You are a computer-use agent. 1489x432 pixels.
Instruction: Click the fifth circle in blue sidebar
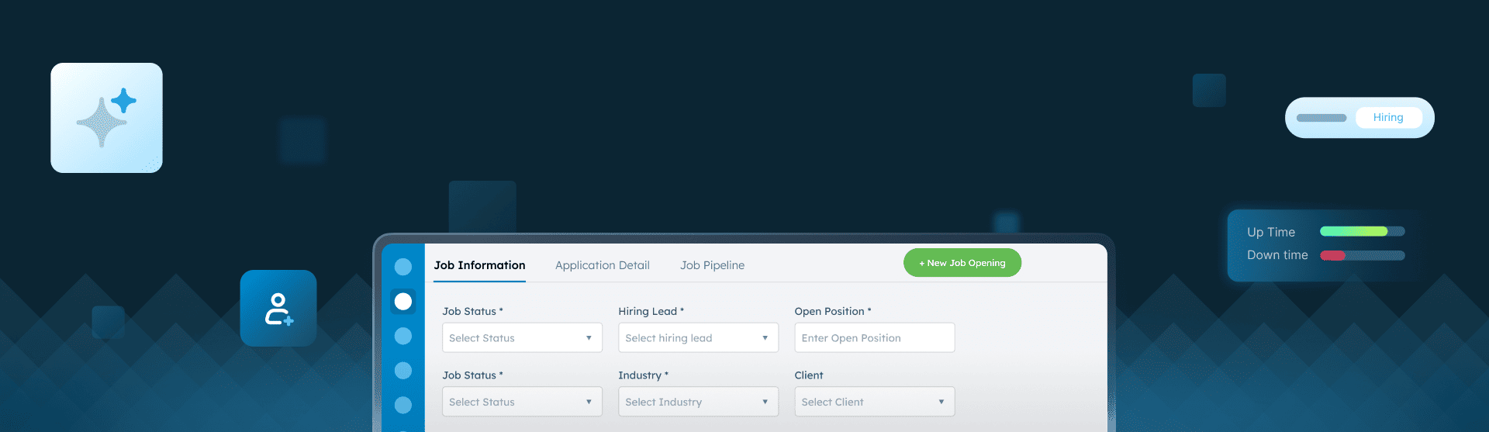[403, 405]
